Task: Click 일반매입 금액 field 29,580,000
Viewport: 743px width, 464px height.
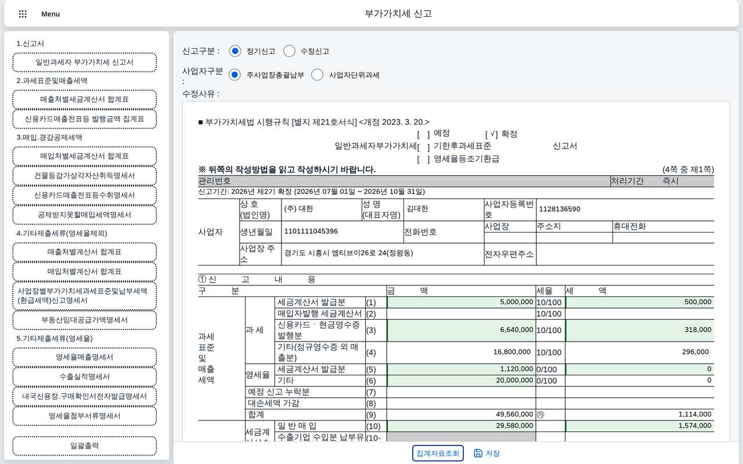Action: [461, 426]
